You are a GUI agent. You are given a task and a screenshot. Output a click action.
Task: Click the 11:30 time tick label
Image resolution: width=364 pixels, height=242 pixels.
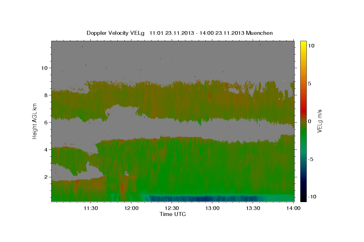tap(90, 208)
